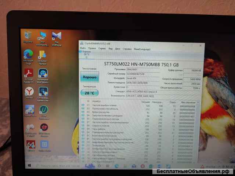Click the Windows Start button
Viewport: 235px width, 176px height.
click(x=29, y=166)
